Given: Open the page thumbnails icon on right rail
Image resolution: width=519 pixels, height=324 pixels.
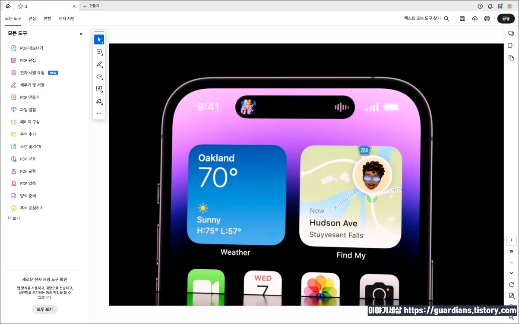Looking at the screenshot, I should click(511, 58).
